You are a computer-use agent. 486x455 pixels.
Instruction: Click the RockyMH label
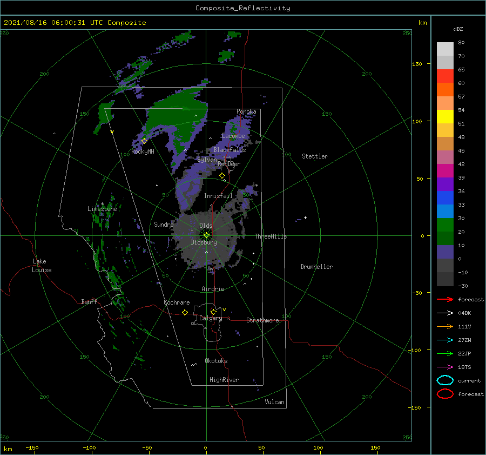pos(143,151)
